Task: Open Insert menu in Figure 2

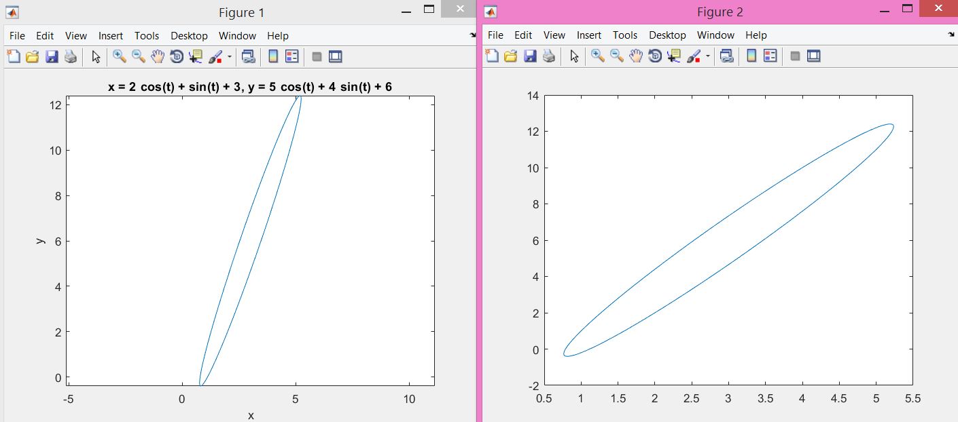Action: click(589, 35)
